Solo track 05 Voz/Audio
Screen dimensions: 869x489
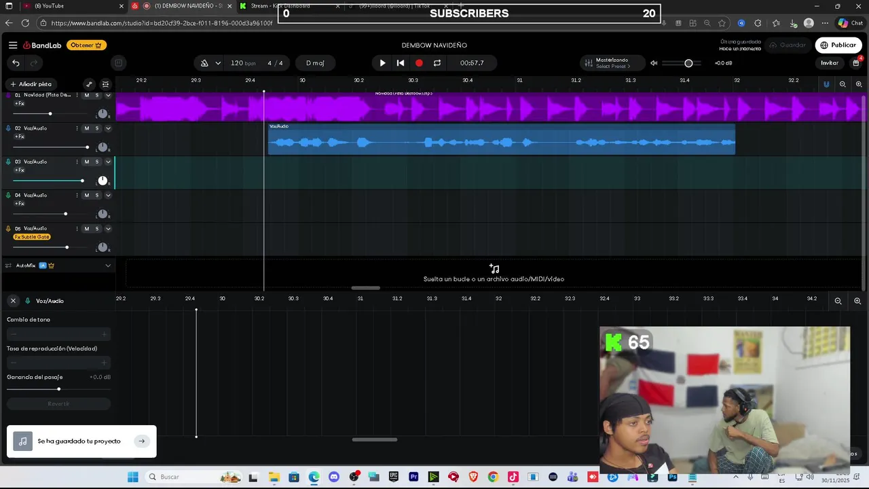(97, 229)
